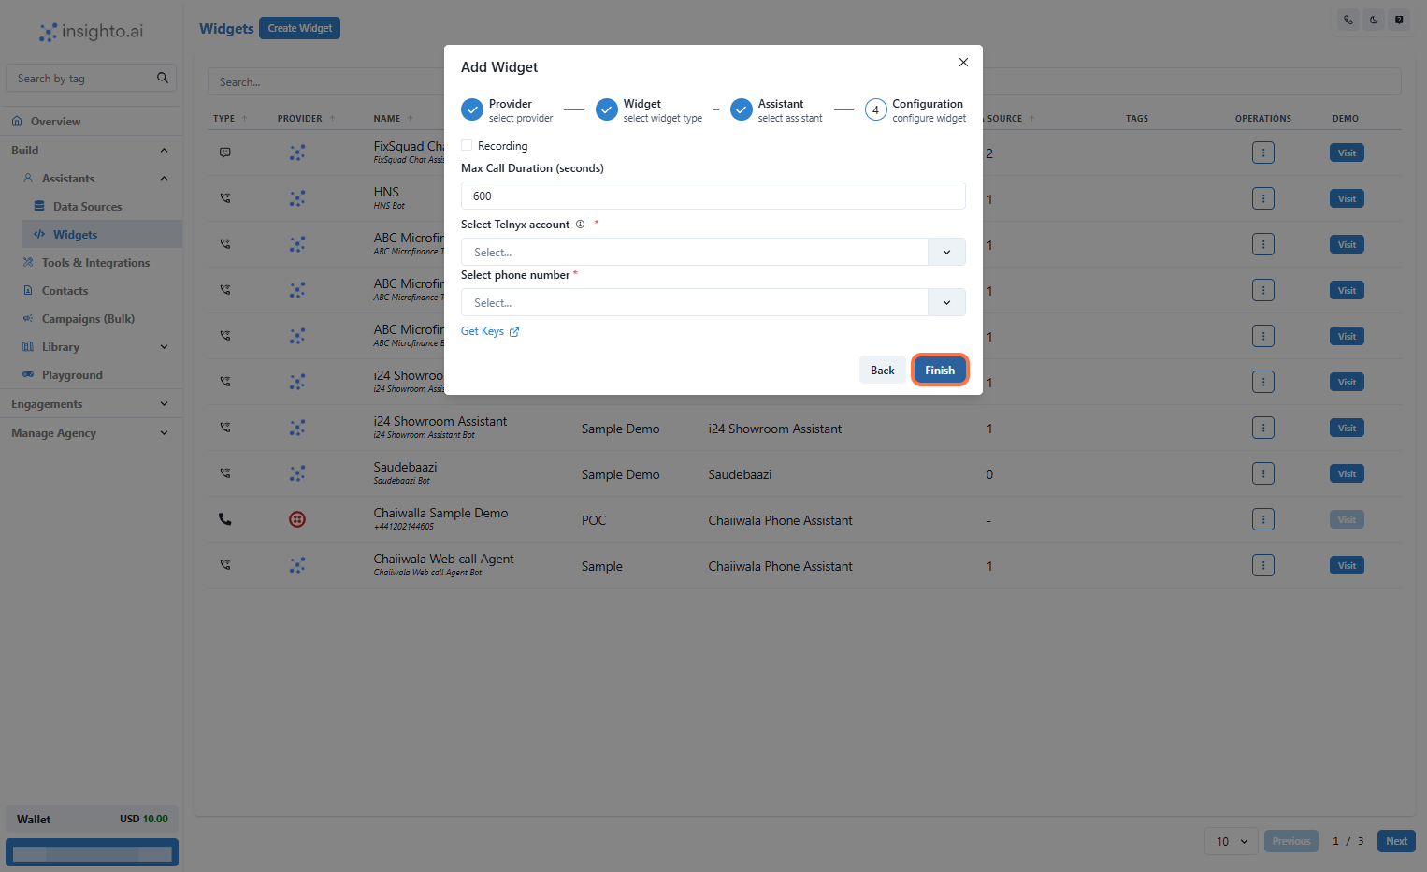This screenshot has height=872, width=1427.
Task: Select the Assistant step in the wizard
Action: [x=777, y=110]
